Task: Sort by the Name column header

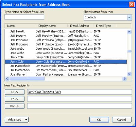Action: (x=20, y=26)
